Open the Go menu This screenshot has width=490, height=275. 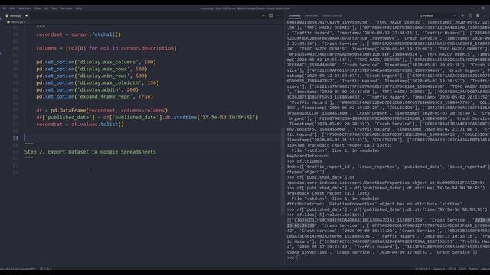point(46,8)
